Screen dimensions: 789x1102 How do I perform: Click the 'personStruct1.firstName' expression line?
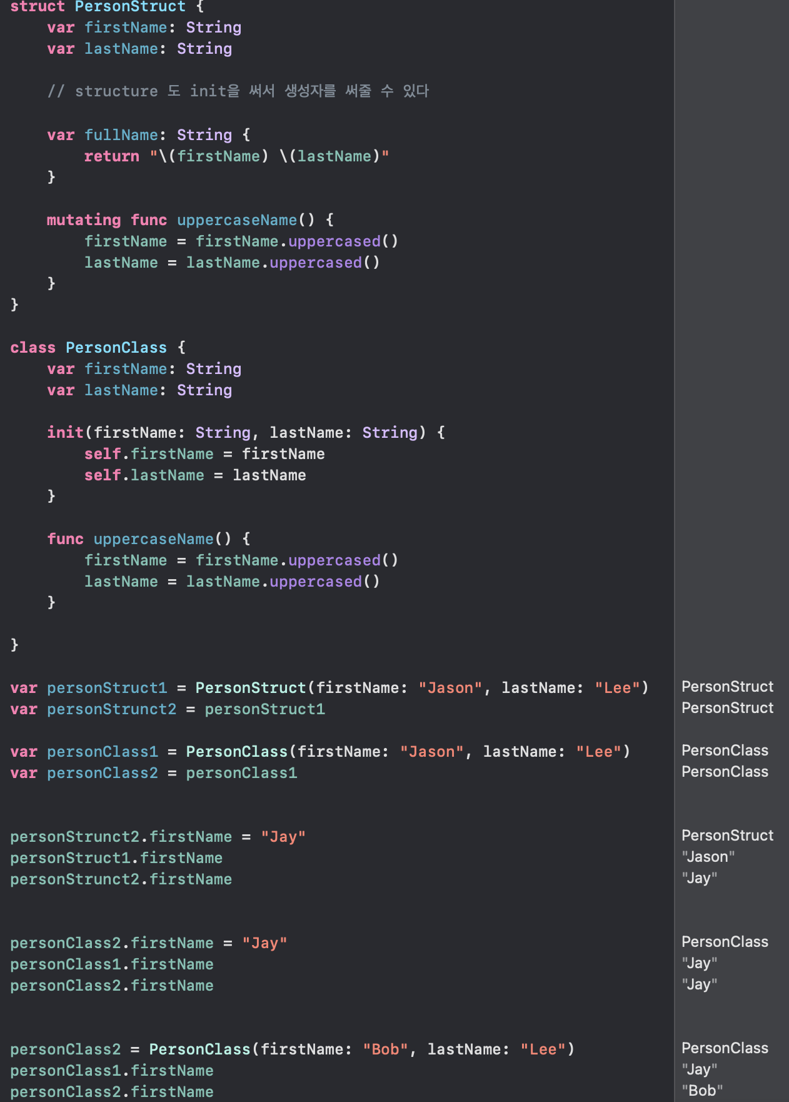(116, 858)
